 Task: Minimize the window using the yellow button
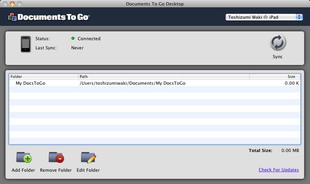coord(12,4)
